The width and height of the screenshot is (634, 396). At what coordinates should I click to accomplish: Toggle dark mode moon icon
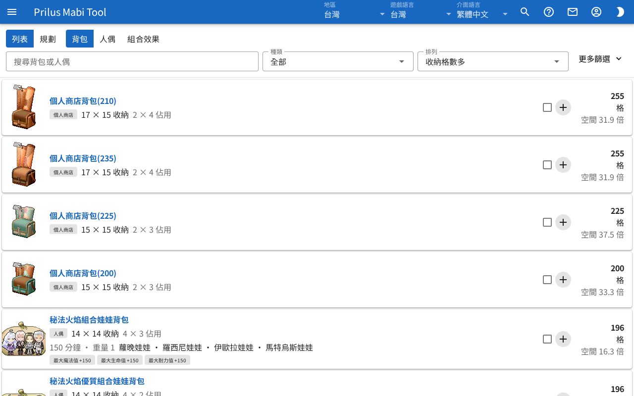(620, 12)
